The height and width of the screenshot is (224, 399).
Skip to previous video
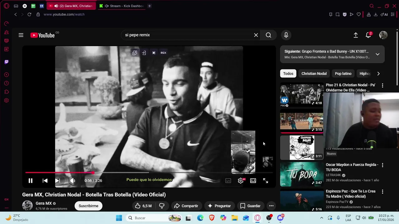point(45,180)
